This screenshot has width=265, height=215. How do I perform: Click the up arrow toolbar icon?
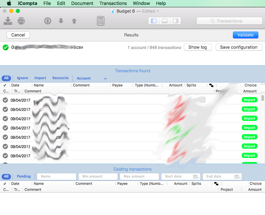(x=74, y=21)
